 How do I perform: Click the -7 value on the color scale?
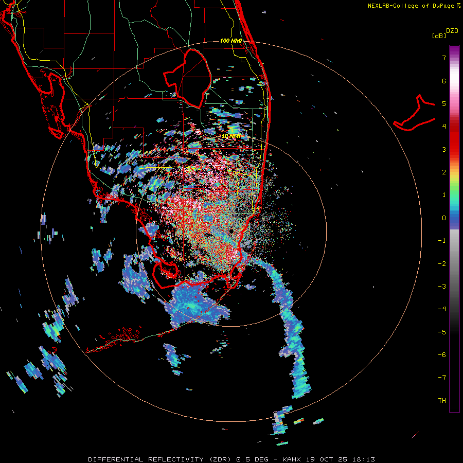pyautogui.click(x=442, y=378)
